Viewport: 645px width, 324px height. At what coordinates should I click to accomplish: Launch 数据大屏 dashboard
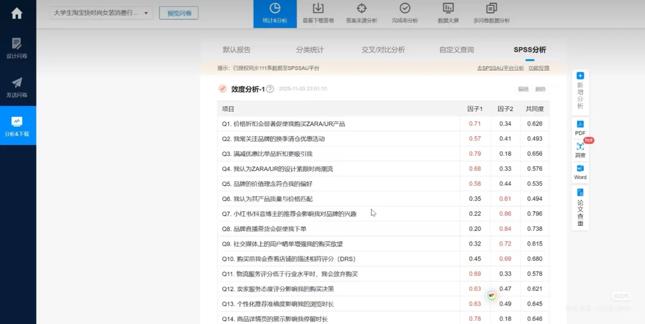point(448,13)
